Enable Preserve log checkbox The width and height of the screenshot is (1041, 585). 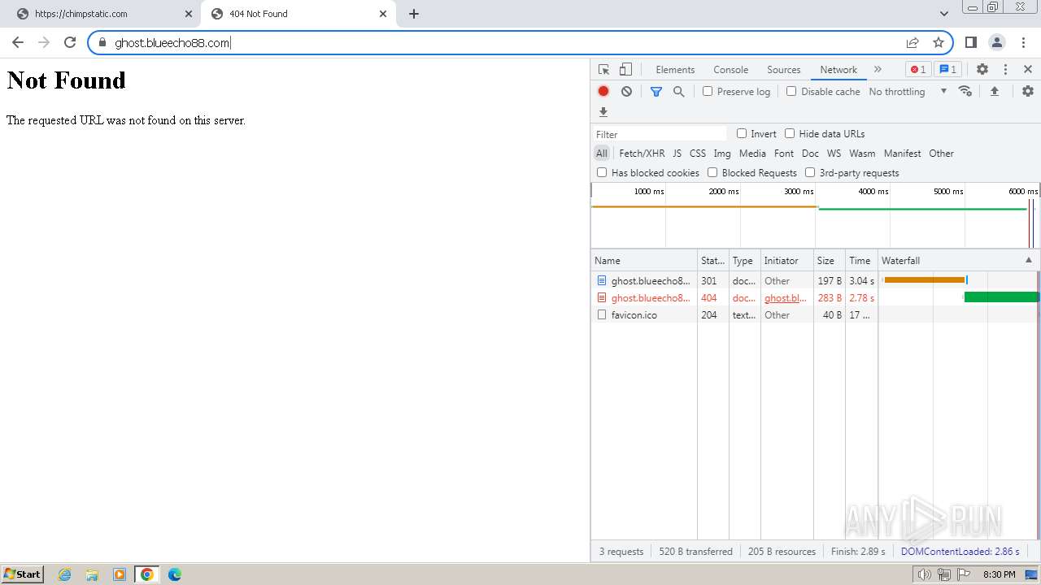[x=708, y=91]
